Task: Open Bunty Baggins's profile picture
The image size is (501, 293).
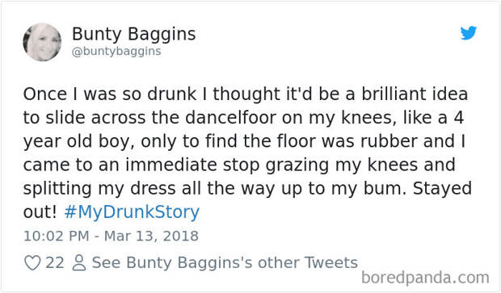Action: (42, 42)
